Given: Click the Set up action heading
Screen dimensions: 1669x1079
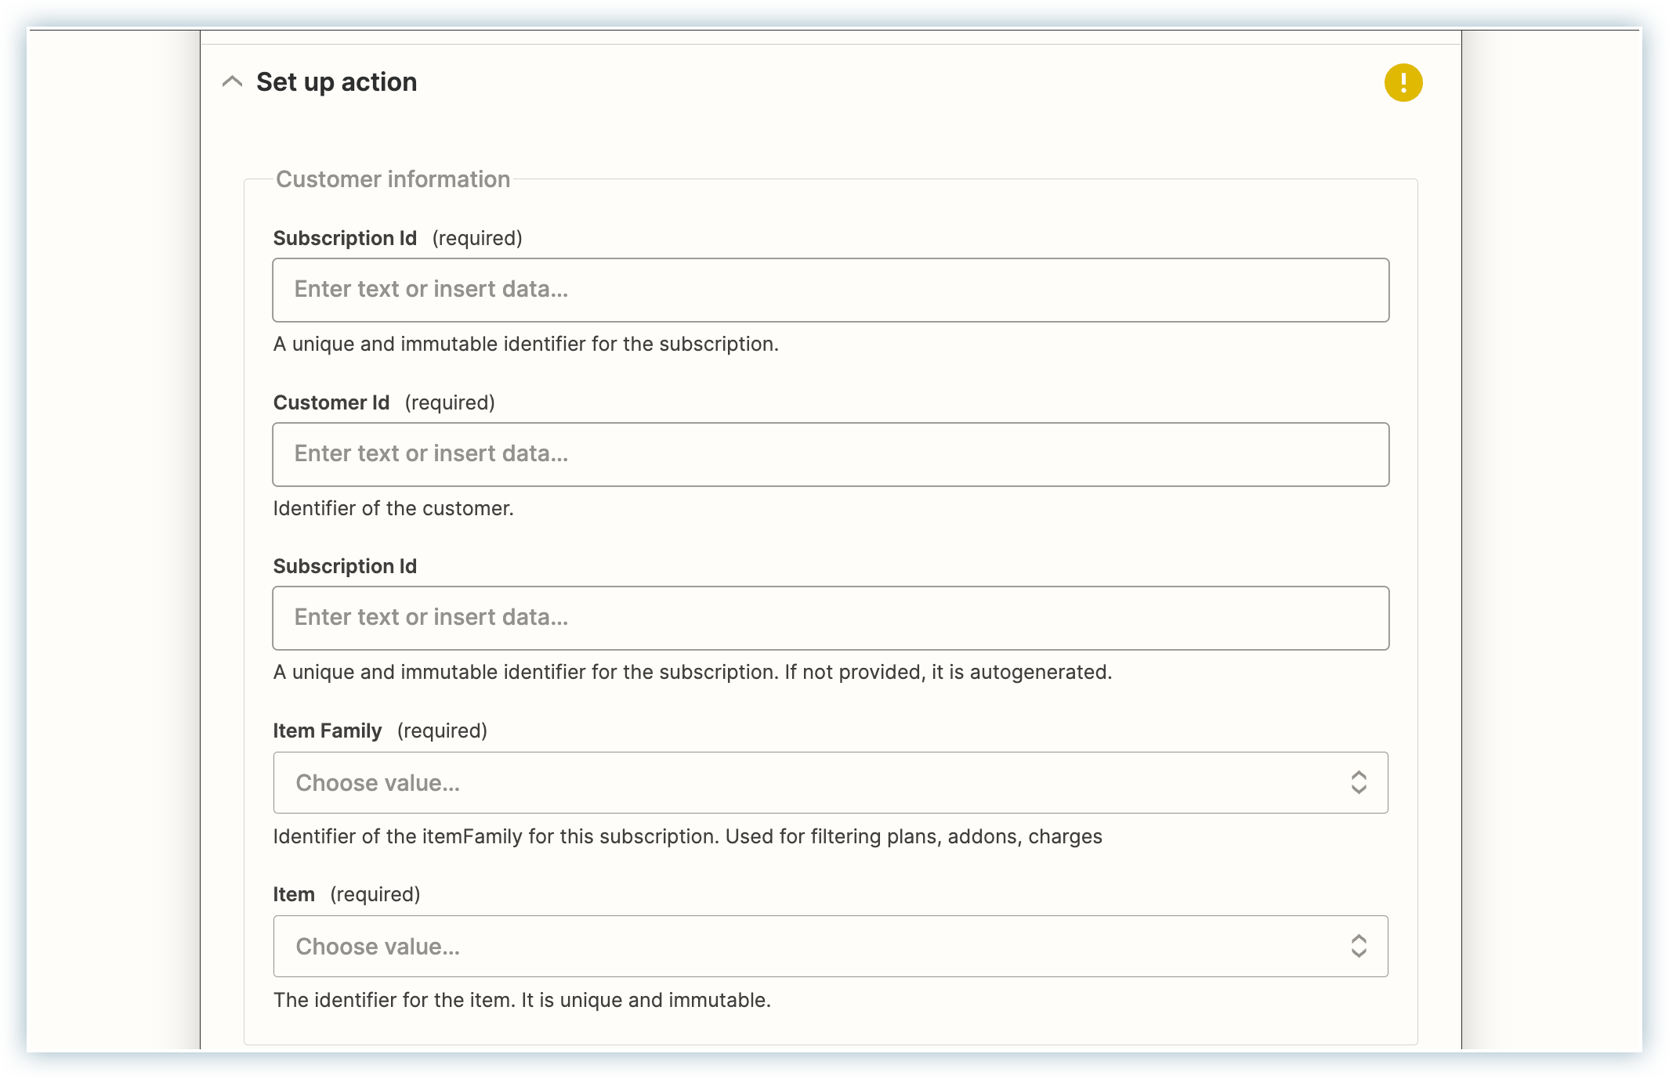Looking at the screenshot, I should (x=336, y=82).
